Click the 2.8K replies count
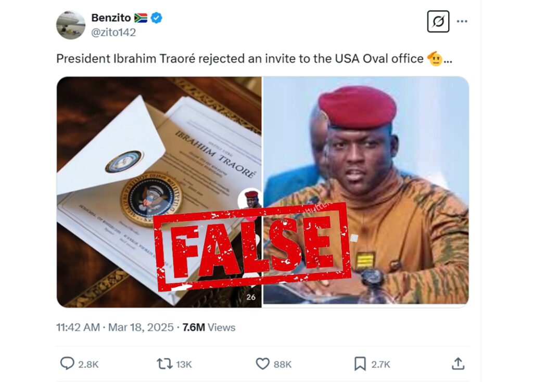The height and width of the screenshot is (382, 533). tap(88, 364)
